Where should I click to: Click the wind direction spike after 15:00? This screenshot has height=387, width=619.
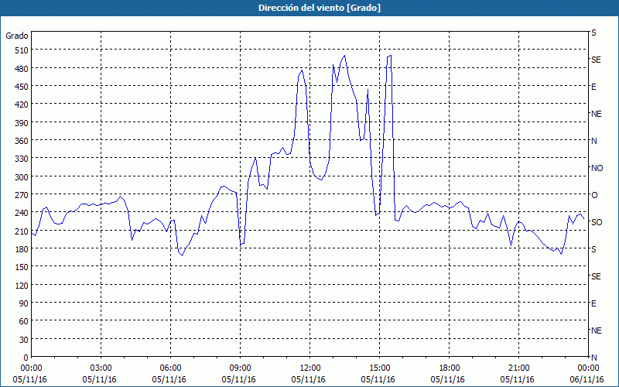tap(390, 56)
